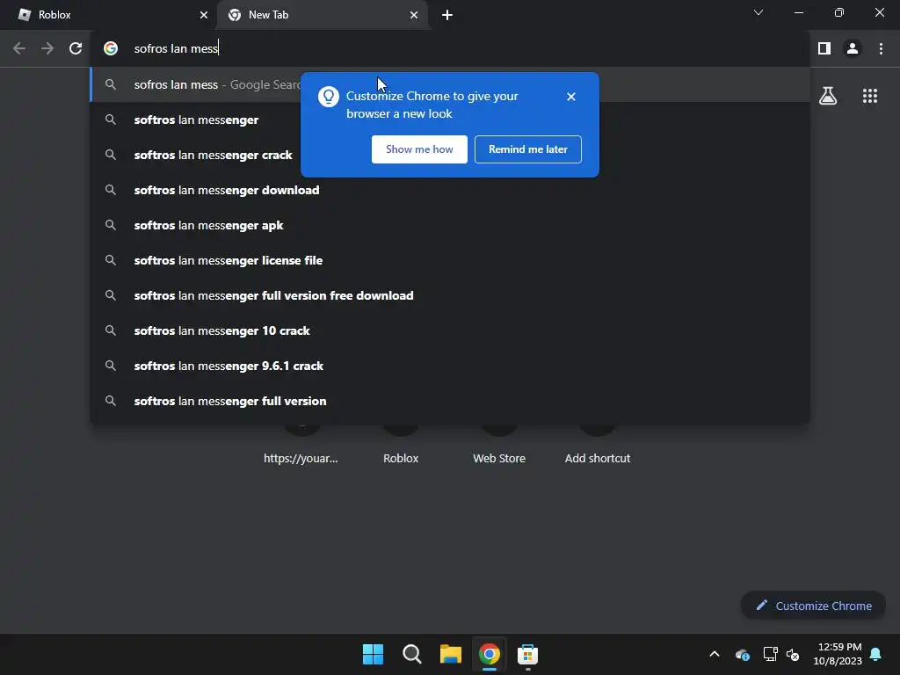Choose the last suggestion 'softros lan messenger full version'

pyautogui.click(x=450, y=401)
